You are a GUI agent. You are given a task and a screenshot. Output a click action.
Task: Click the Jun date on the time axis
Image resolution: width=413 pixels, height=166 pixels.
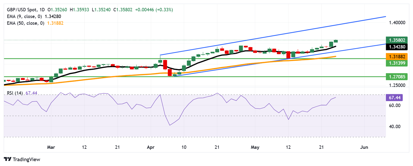(x=364, y=147)
